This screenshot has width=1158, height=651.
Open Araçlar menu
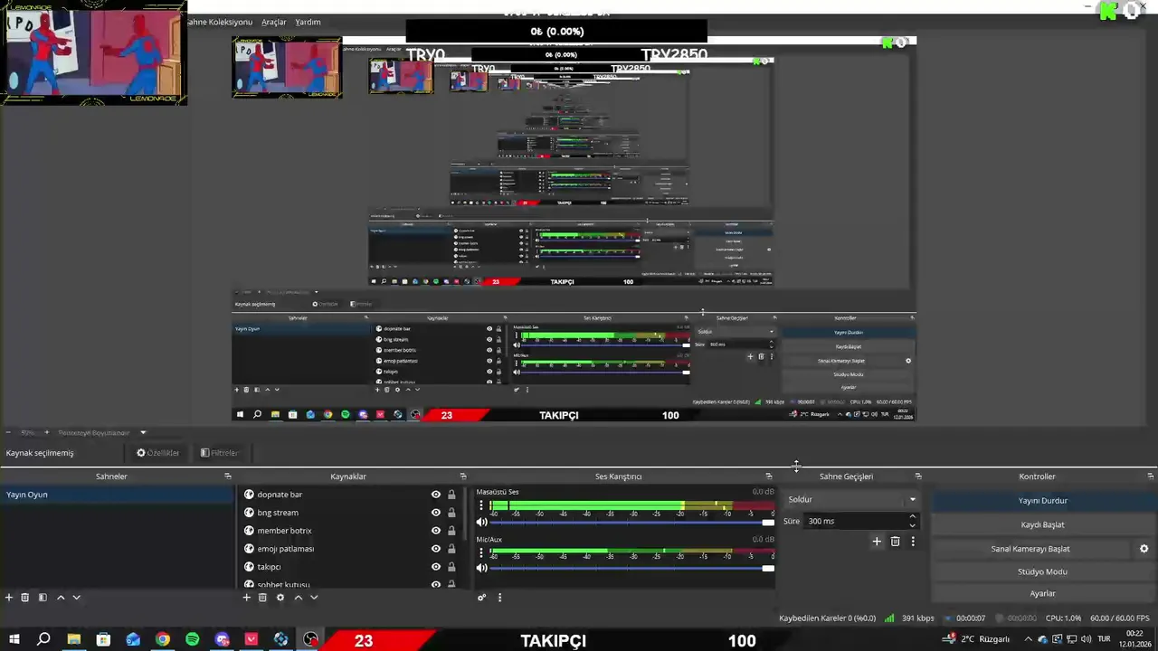tap(273, 22)
